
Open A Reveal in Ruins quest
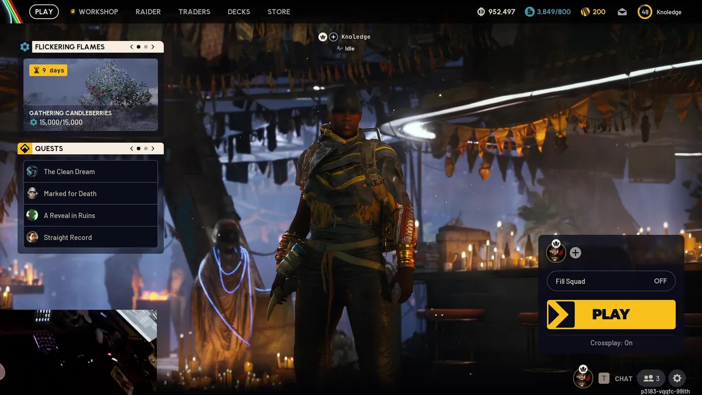(x=90, y=215)
